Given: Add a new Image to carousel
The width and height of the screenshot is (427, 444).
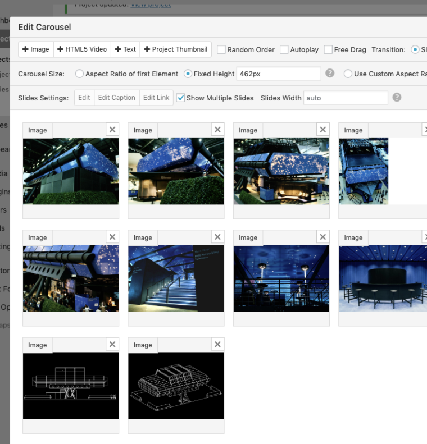Looking at the screenshot, I should 36,49.
